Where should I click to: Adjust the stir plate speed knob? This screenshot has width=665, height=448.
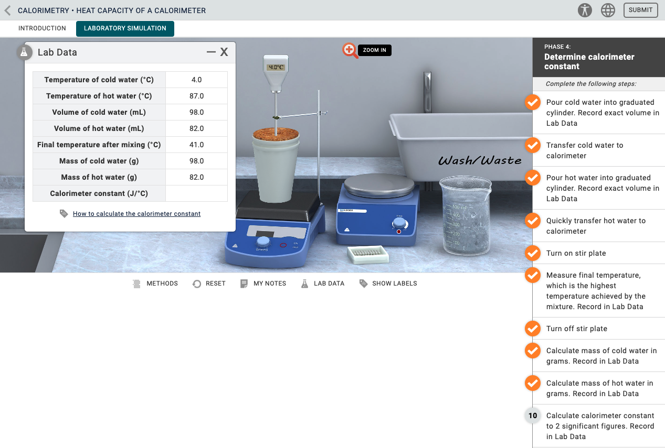[263, 242]
